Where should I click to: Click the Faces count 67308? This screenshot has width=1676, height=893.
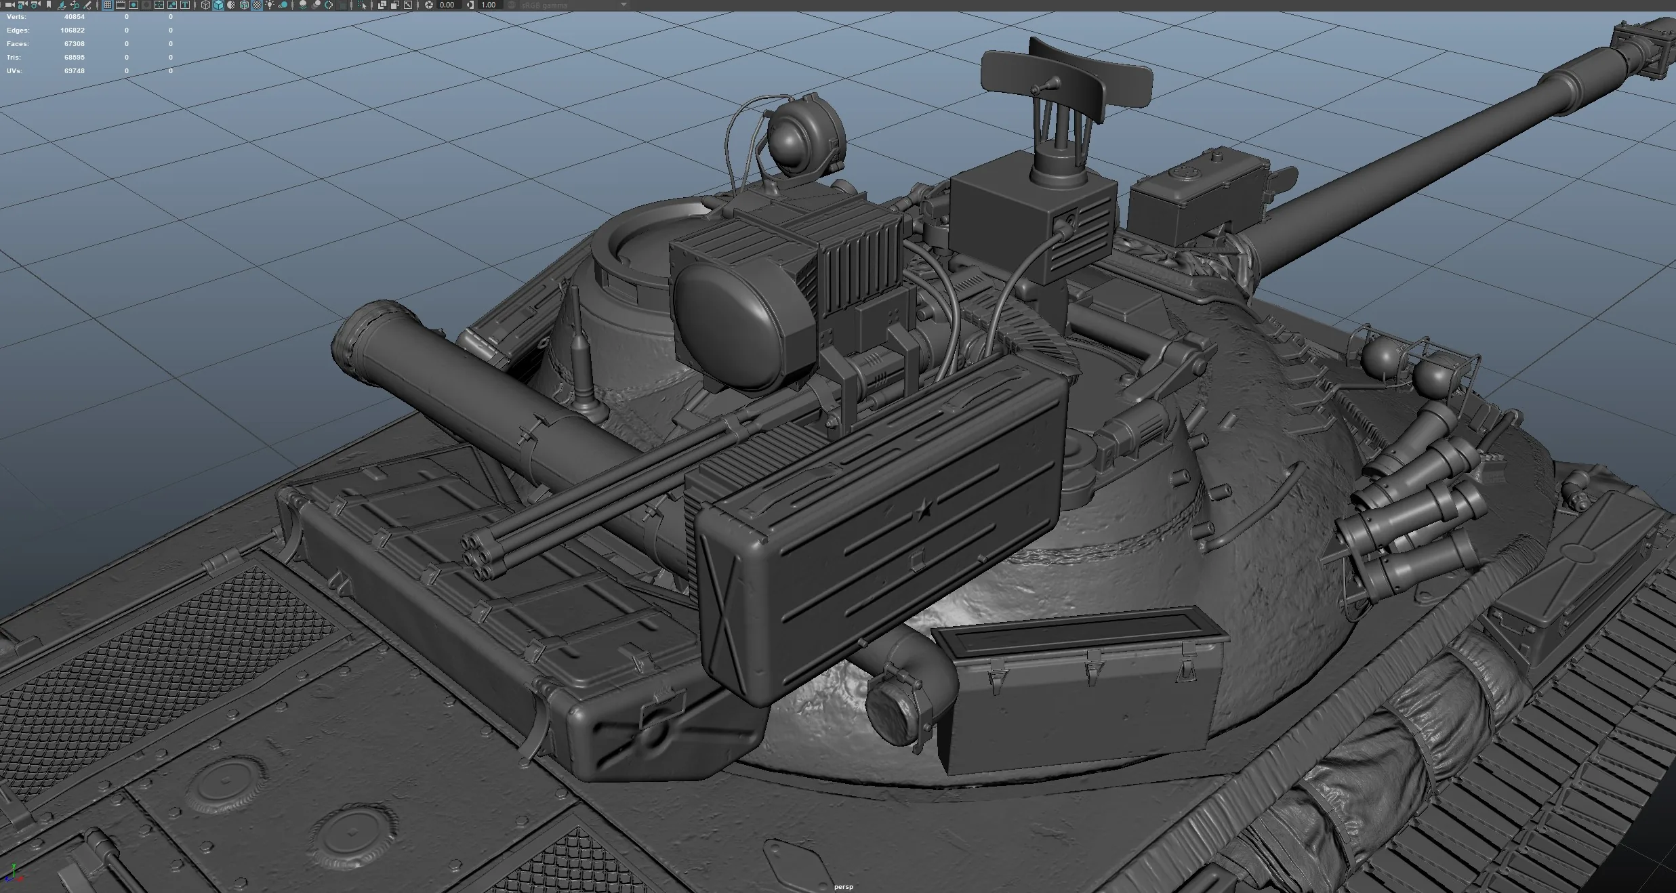coord(75,44)
